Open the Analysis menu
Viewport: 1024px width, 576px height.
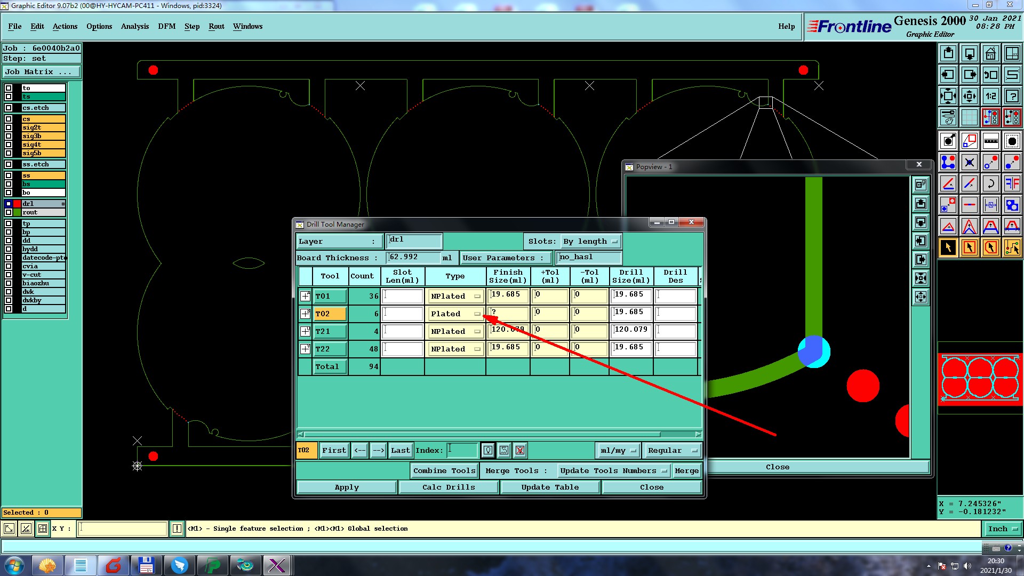(x=134, y=26)
